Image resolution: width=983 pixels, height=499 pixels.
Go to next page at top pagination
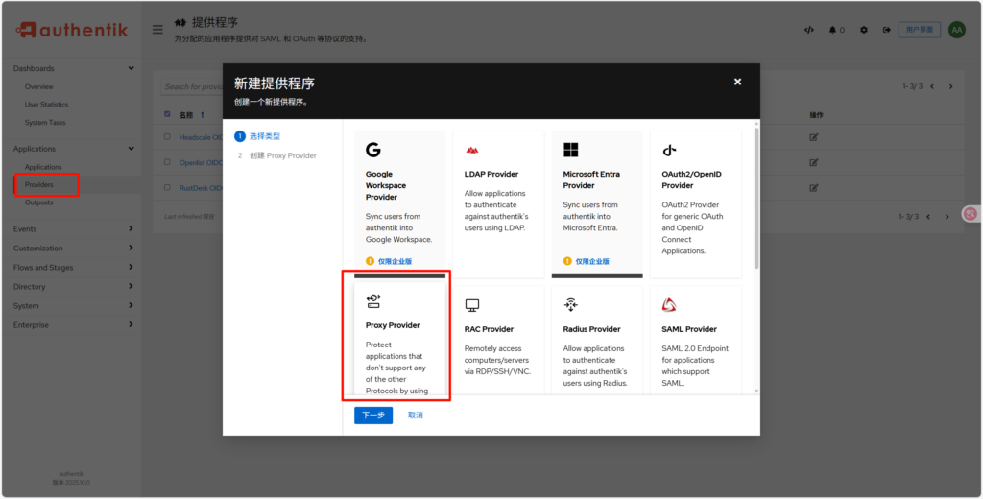(x=951, y=86)
